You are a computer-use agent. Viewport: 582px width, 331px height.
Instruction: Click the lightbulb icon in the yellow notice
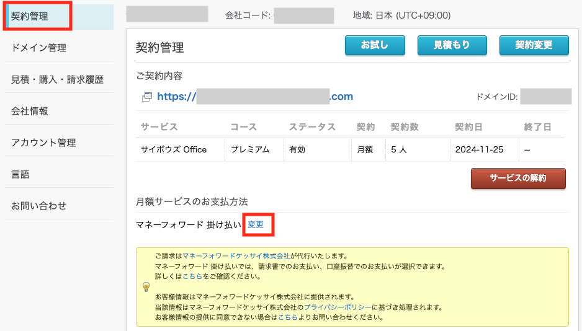click(x=146, y=286)
